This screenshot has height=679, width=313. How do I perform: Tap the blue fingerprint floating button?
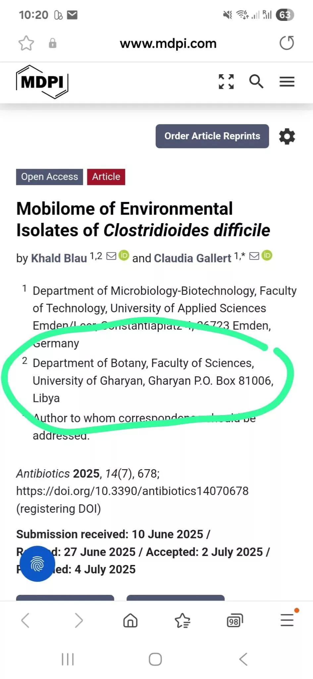click(37, 564)
